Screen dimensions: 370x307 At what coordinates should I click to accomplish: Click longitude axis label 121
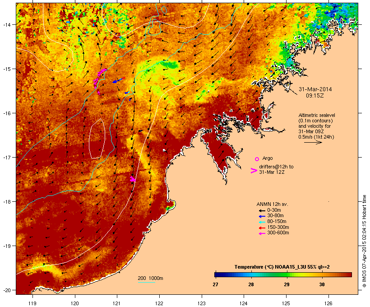(x=117, y=303)
